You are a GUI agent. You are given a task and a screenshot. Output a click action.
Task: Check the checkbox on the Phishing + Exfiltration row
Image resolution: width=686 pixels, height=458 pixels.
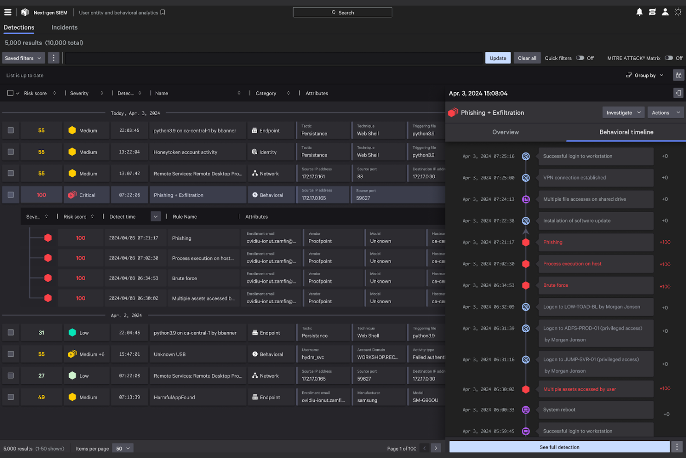pyautogui.click(x=11, y=194)
